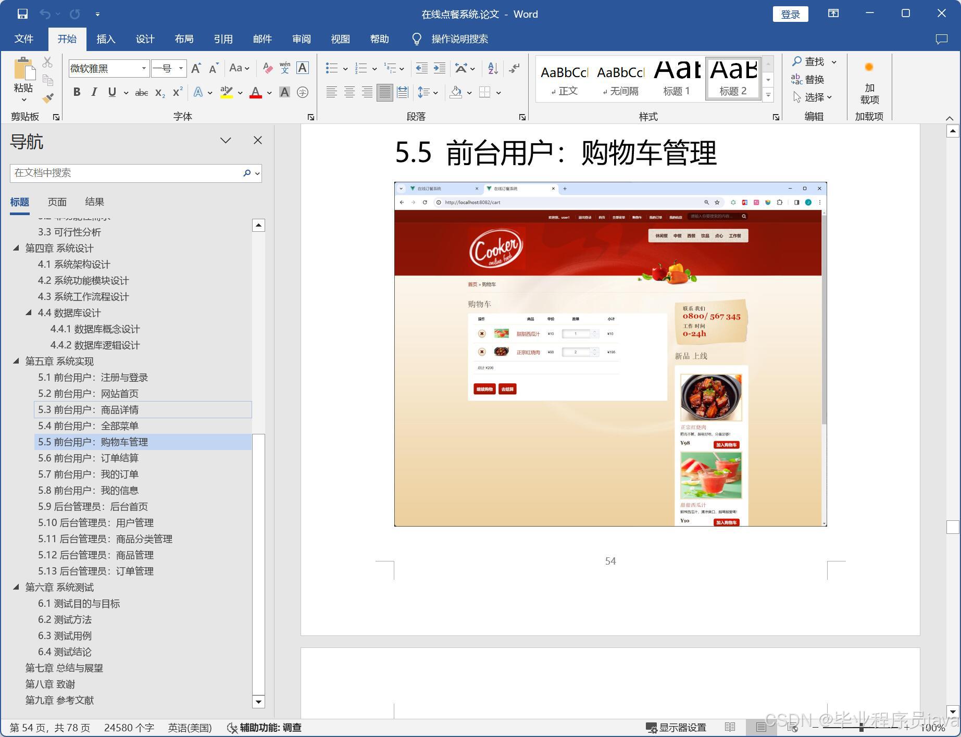The width and height of the screenshot is (961, 737).
Task: Open the 文件 menu tab
Action: (x=24, y=39)
